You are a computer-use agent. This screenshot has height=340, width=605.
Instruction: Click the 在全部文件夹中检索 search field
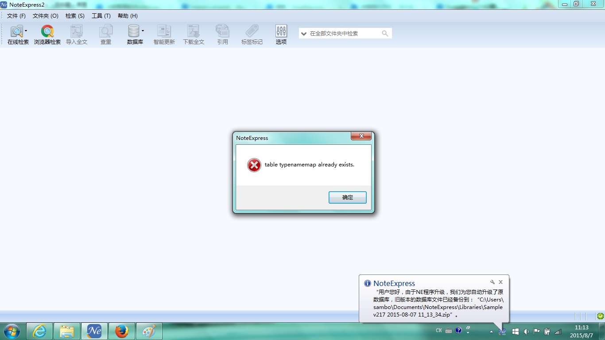click(x=345, y=33)
